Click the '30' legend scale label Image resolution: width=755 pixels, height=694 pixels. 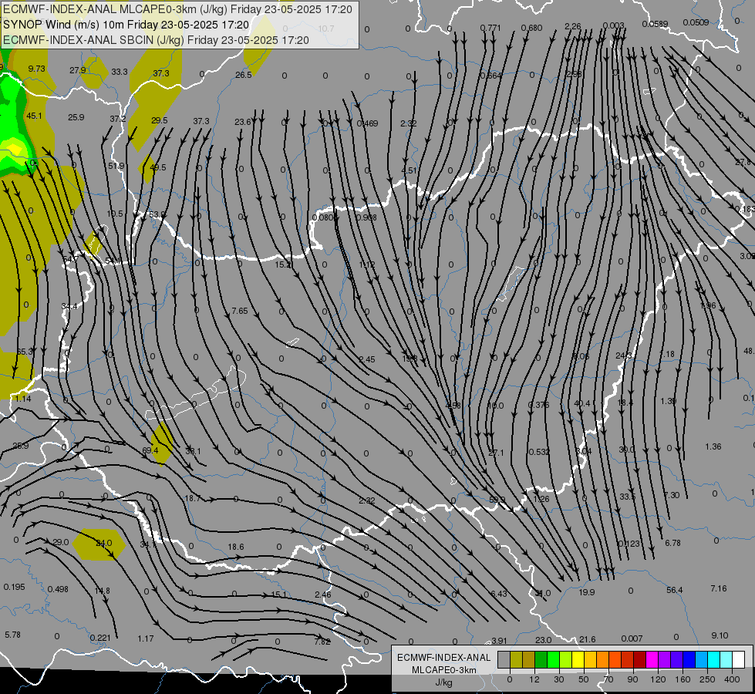coord(558,679)
